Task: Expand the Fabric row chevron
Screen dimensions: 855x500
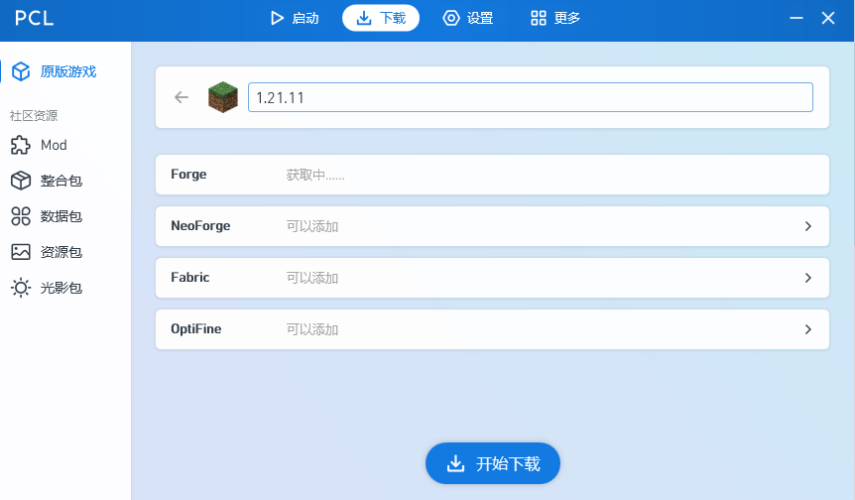Action: (x=807, y=278)
